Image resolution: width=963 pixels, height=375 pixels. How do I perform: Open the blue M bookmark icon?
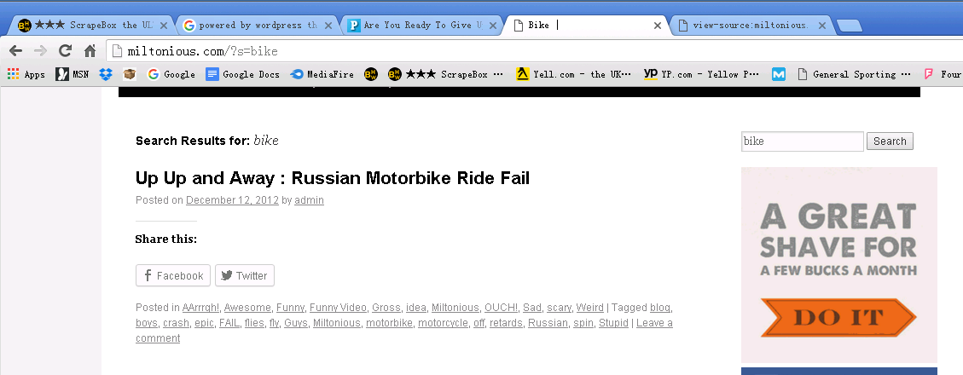[x=779, y=74]
